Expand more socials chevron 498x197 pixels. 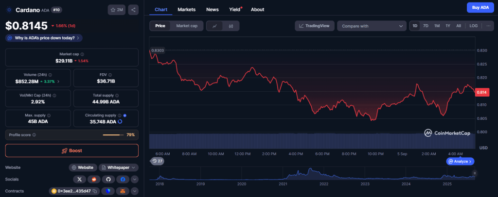135,179
